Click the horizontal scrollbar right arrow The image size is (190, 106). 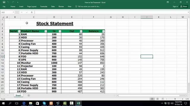pyautogui.click(x=186, y=95)
